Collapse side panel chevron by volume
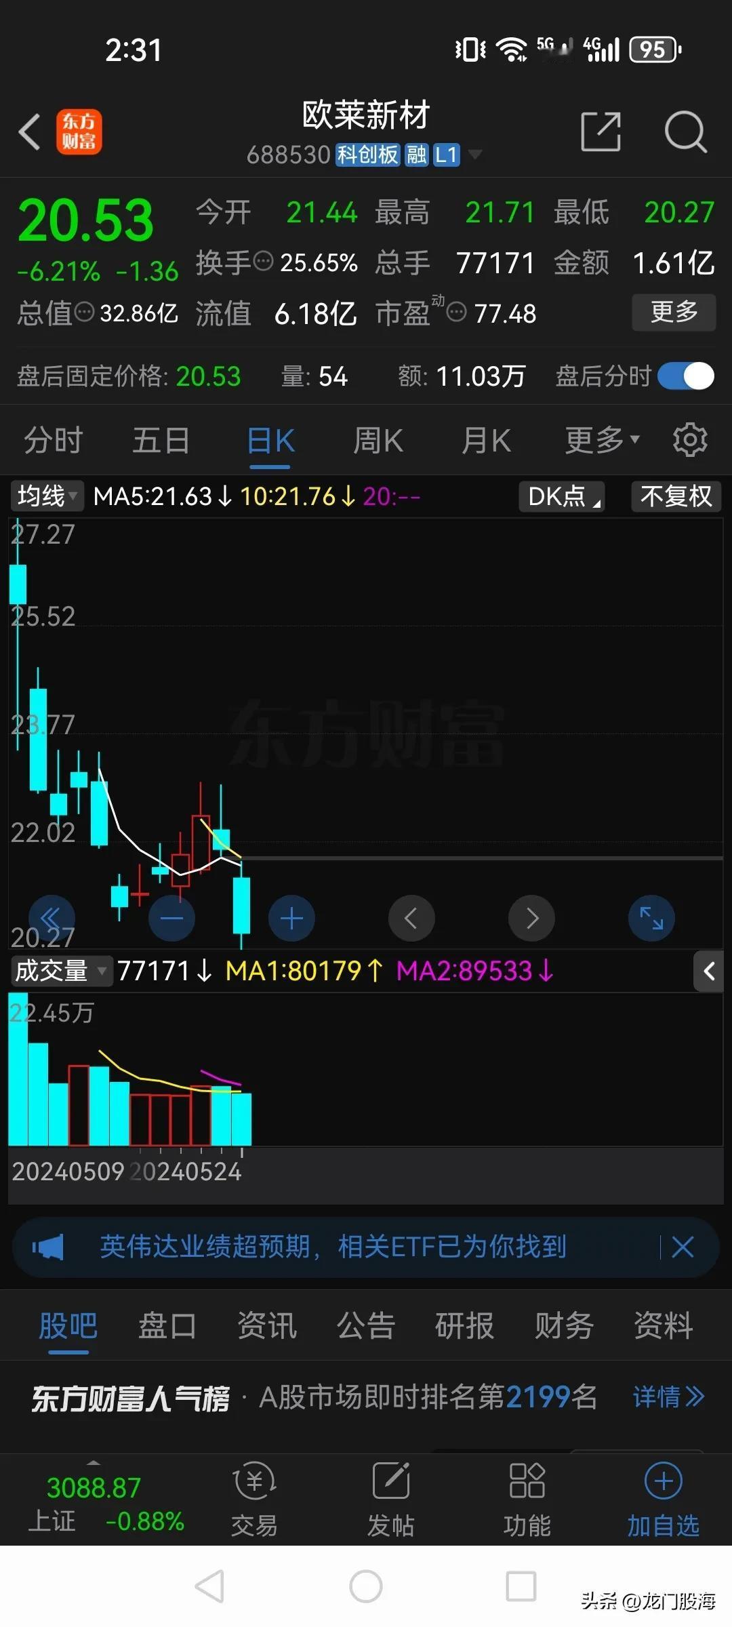 (x=709, y=971)
